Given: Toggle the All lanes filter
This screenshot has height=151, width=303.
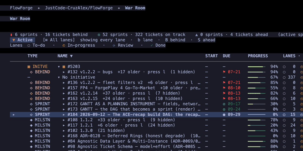Looking at the screenshot, I should click(x=59, y=40).
